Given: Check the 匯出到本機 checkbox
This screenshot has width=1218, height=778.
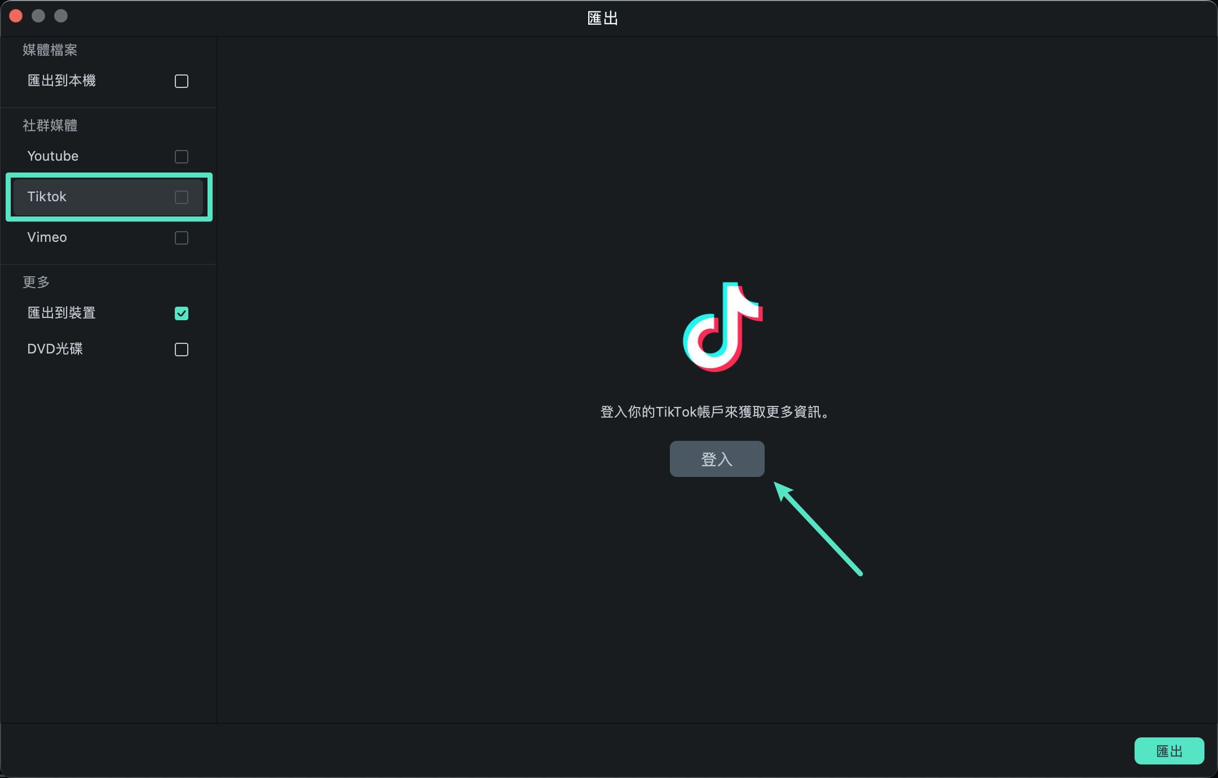Looking at the screenshot, I should [182, 81].
